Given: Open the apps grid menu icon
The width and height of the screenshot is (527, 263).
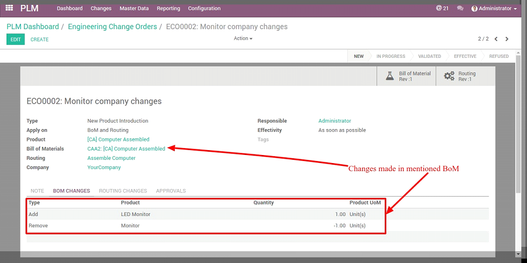Looking at the screenshot, I should point(9,8).
